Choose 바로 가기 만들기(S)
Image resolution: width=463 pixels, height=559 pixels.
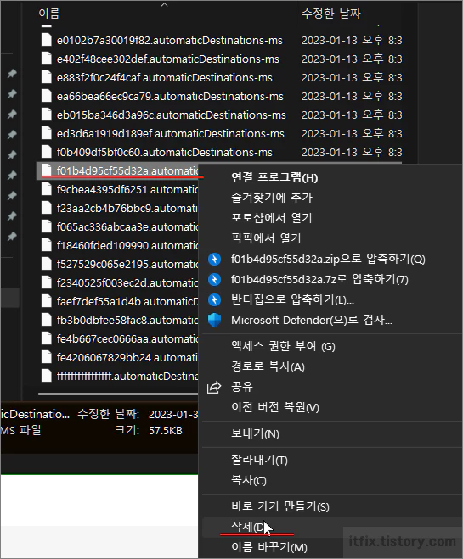tap(279, 506)
